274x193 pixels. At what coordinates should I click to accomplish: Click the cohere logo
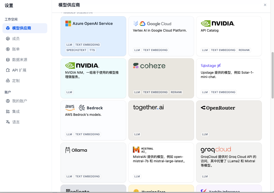click(149, 66)
